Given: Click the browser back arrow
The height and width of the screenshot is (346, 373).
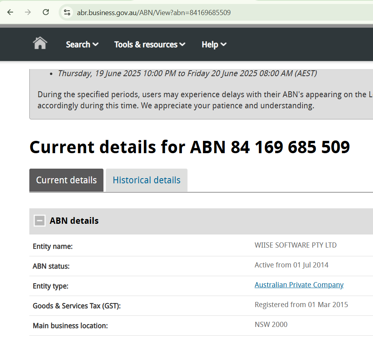Looking at the screenshot, I should [10, 12].
